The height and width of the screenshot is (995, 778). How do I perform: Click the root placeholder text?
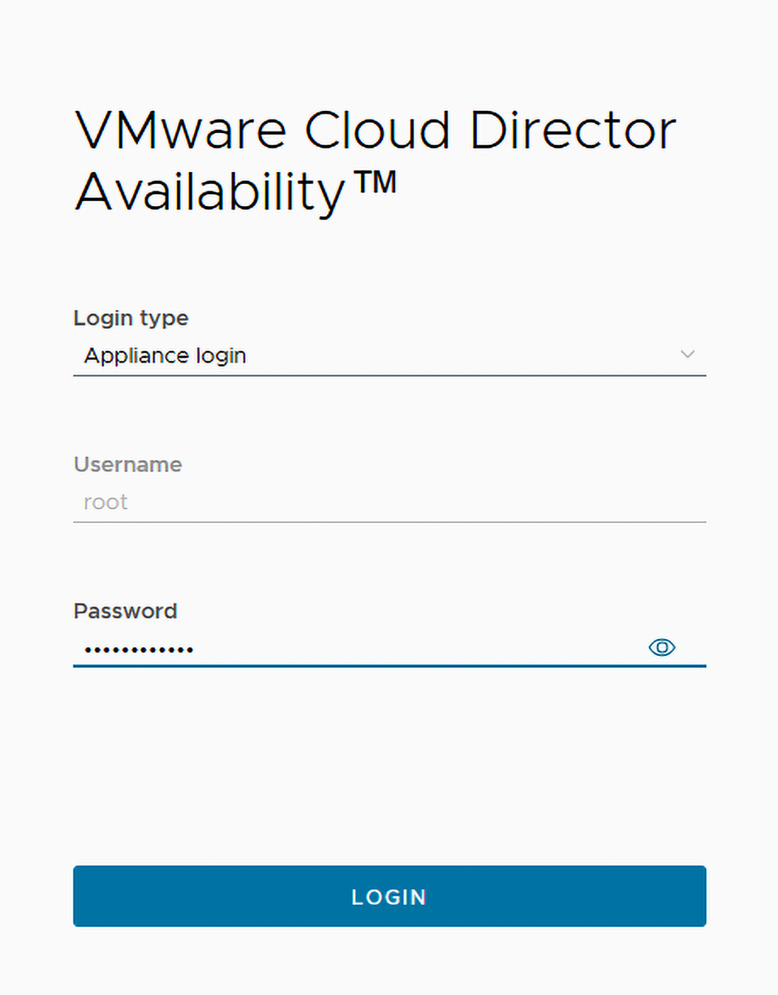click(106, 502)
